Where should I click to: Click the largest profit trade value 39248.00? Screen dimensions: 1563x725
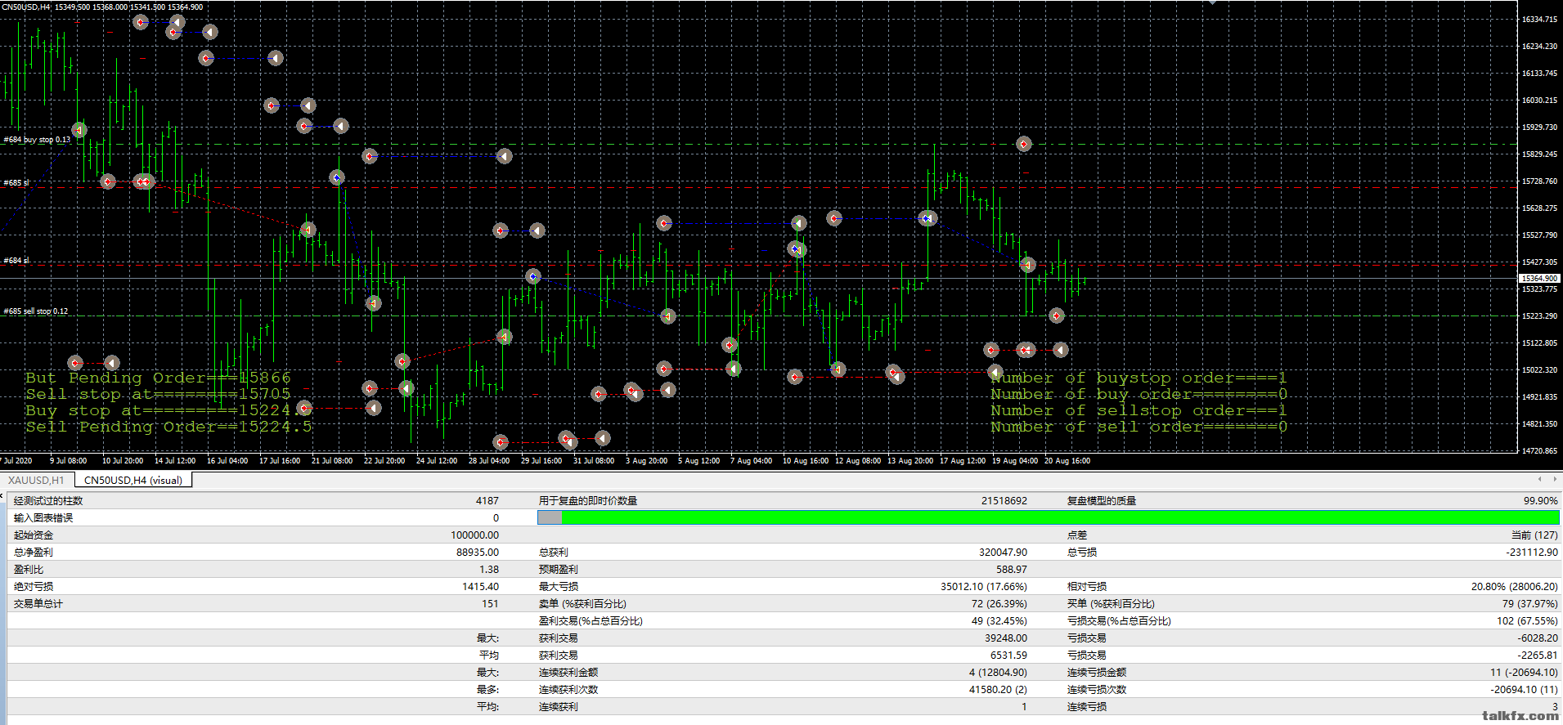(x=1006, y=638)
